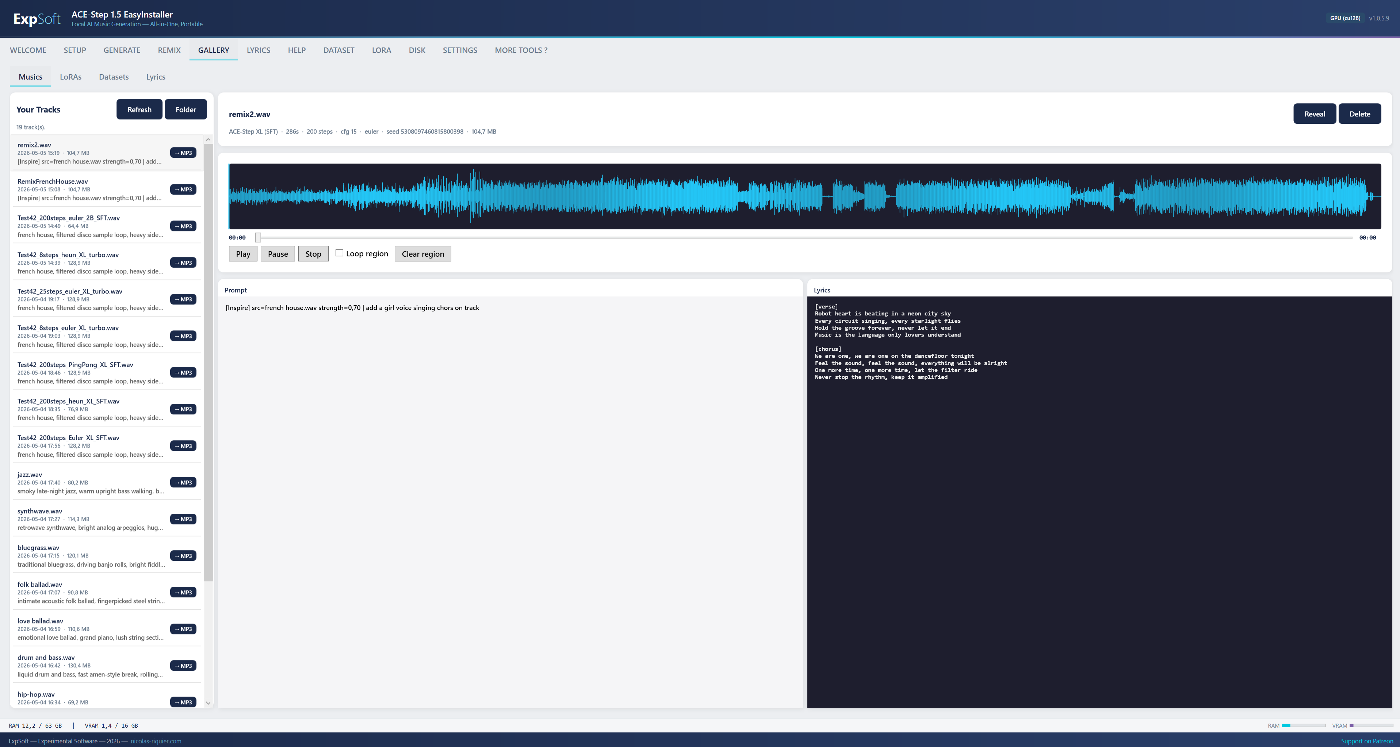
Task: Click the Clear region button
Action: click(423, 254)
